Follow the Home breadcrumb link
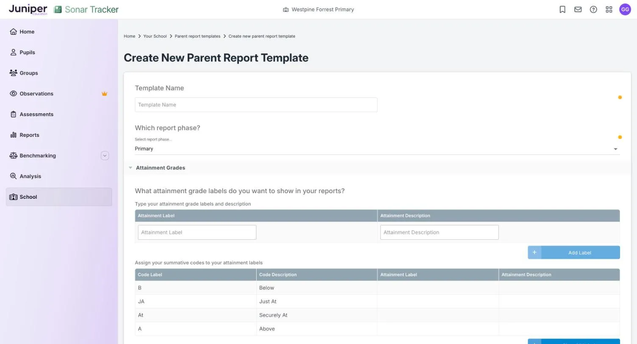Viewport: 637px width, 344px height. coord(130,36)
